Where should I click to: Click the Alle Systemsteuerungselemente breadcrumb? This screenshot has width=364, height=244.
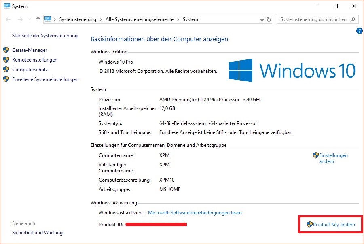click(x=140, y=19)
